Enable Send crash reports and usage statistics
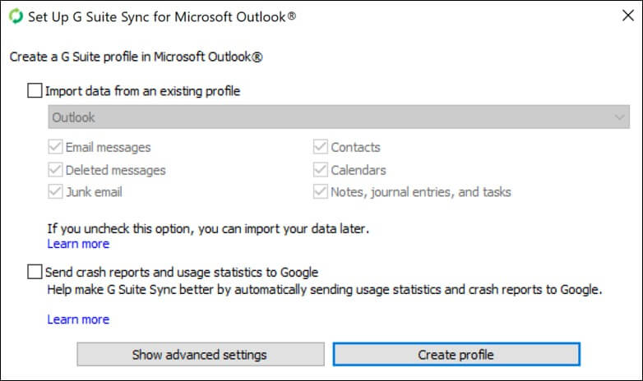Screen dimensions: 643x381 (x=35, y=272)
